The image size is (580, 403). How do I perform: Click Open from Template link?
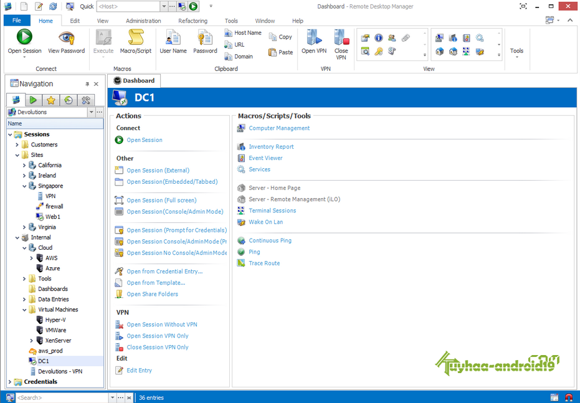coord(156,283)
